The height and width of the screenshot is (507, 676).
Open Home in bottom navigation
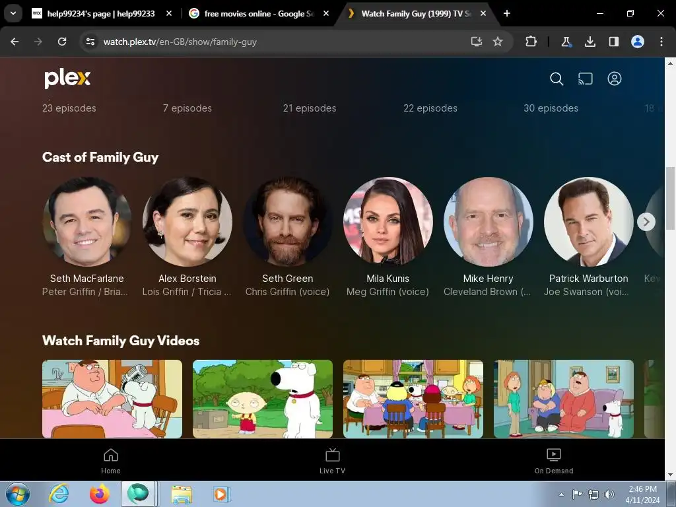click(x=111, y=461)
